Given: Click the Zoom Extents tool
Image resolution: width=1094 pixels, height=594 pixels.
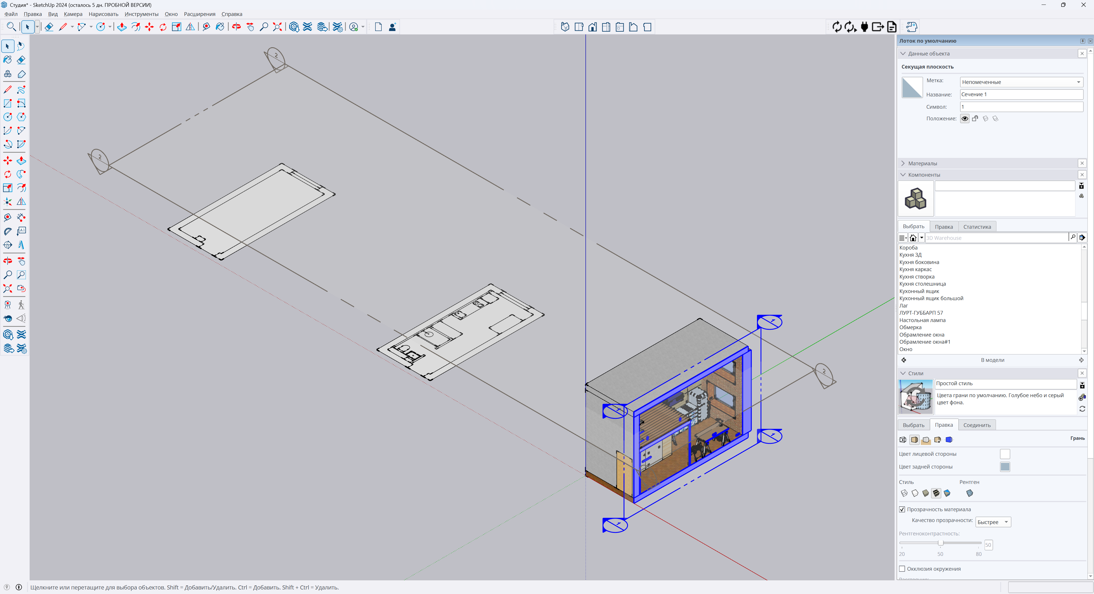Looking at the screenshot, I should [8, 289].
